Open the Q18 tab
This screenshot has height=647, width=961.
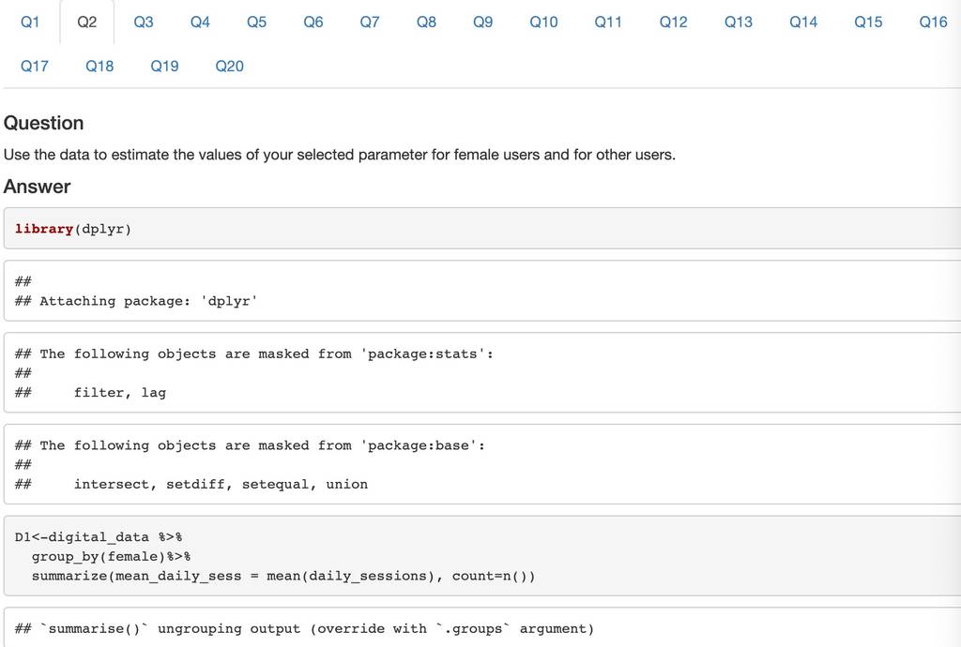tap(99, 67)
